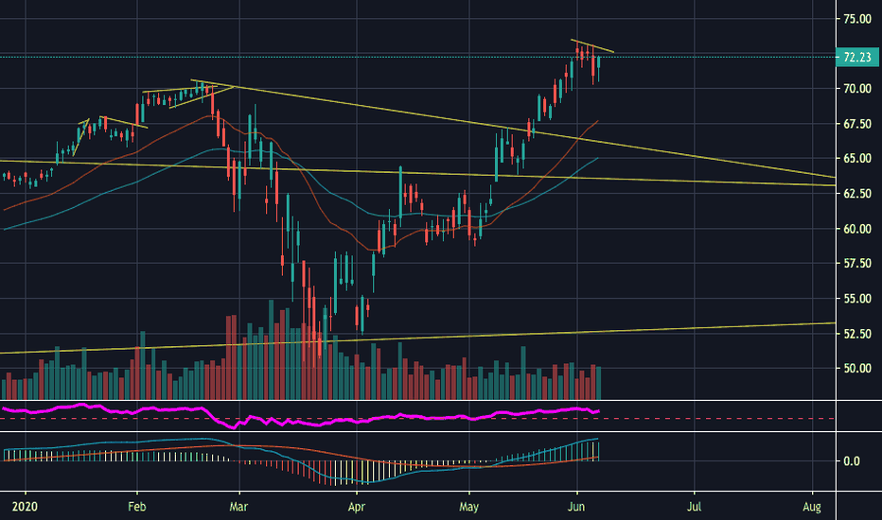Select the red dashed RSI level line
Viewport: 882px width, 520px height.
(x=417, y=419)
